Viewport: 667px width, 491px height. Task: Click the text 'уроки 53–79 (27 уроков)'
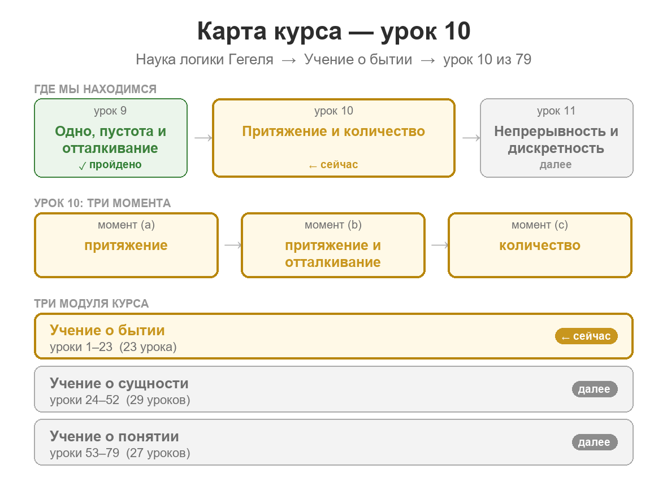120,453
